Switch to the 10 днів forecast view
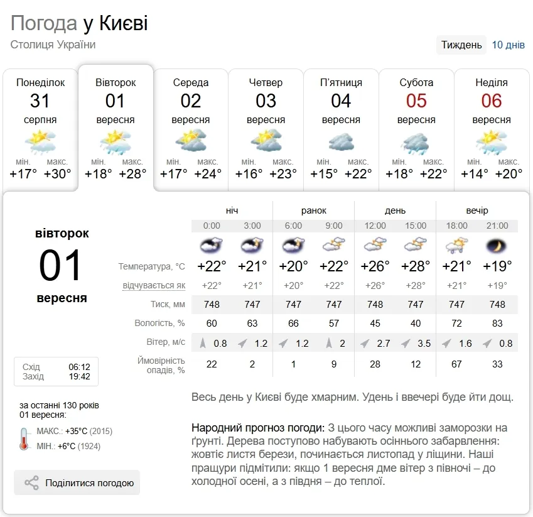The width and height of the screenshot is (533, 517). pyautogui.click(x=508, y=45)
